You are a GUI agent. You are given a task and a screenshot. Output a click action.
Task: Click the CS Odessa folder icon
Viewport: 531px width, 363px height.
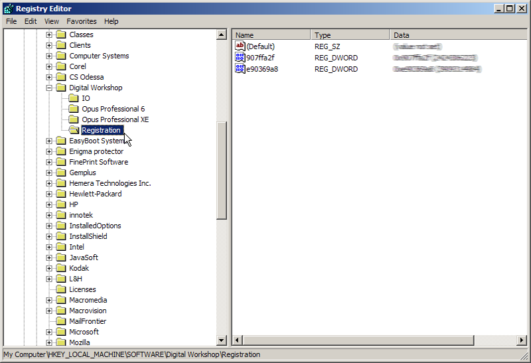coord(61,77)
